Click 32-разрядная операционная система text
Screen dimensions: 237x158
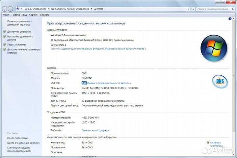103,101
